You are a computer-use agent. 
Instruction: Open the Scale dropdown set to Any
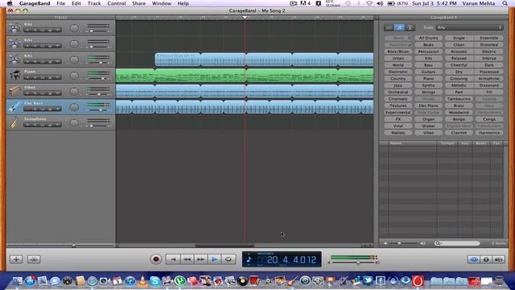click(x=469, y=27)
